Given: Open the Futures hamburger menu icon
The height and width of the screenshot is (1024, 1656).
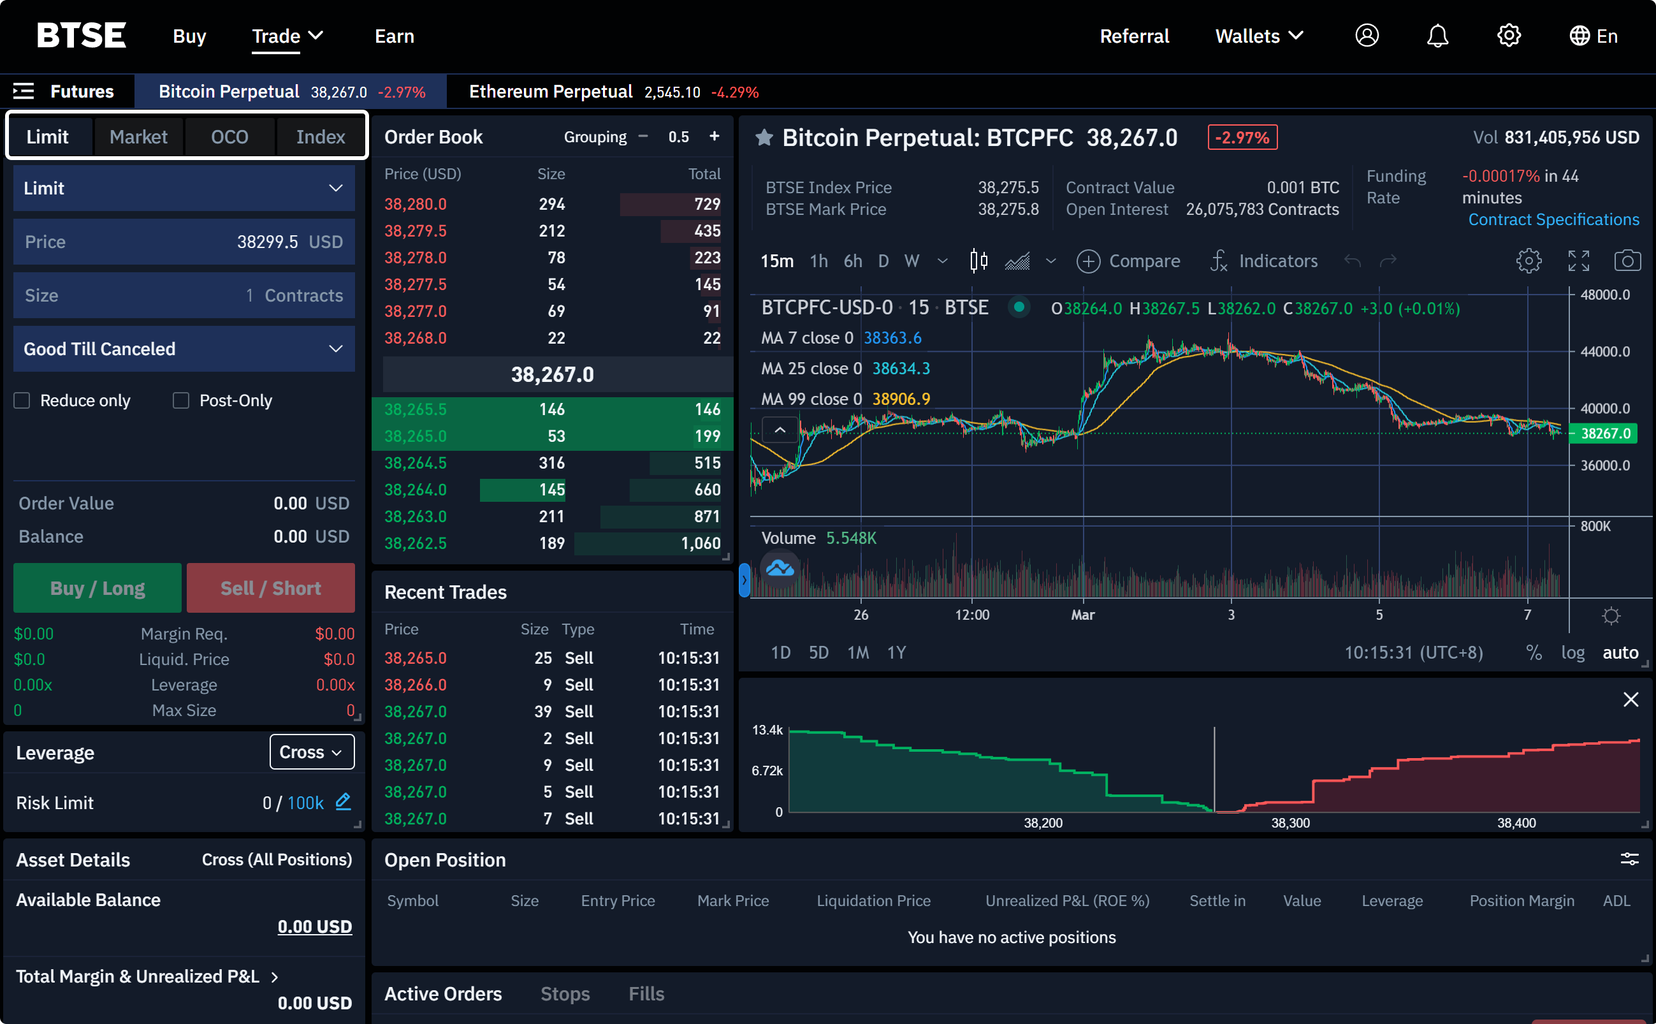Looking at the screenshot, I should pos(23,91).
